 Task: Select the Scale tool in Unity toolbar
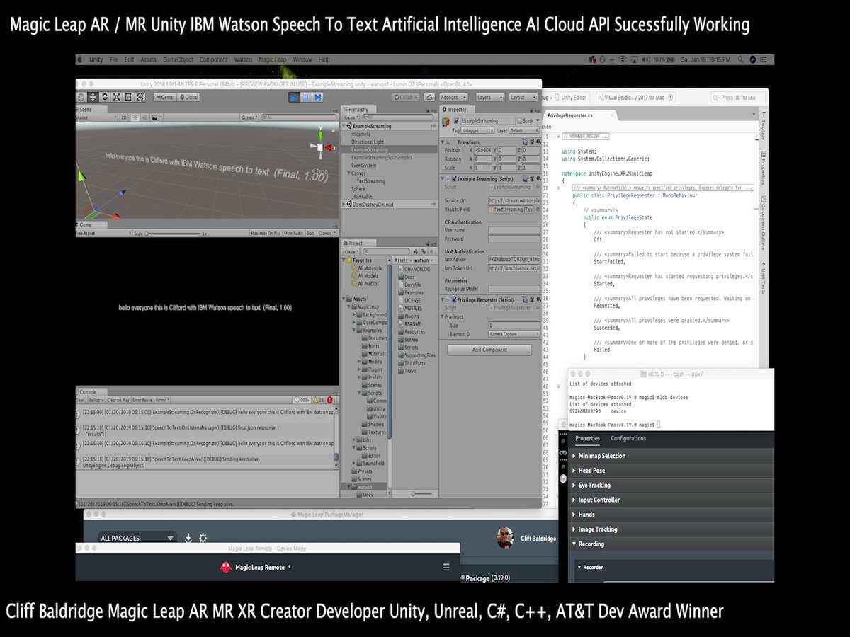pyautogui.click(x=116, y=97)
